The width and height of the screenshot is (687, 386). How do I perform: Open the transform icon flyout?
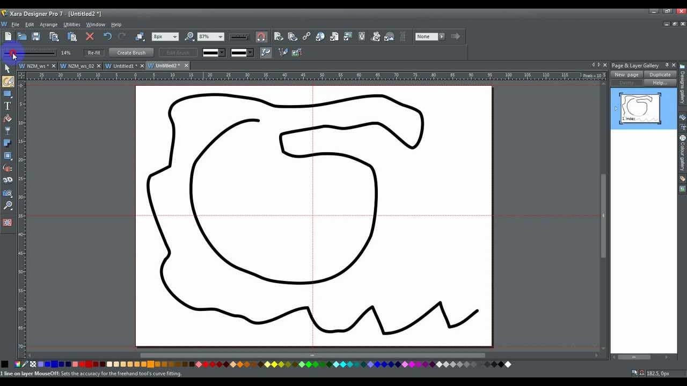point(140,36)
